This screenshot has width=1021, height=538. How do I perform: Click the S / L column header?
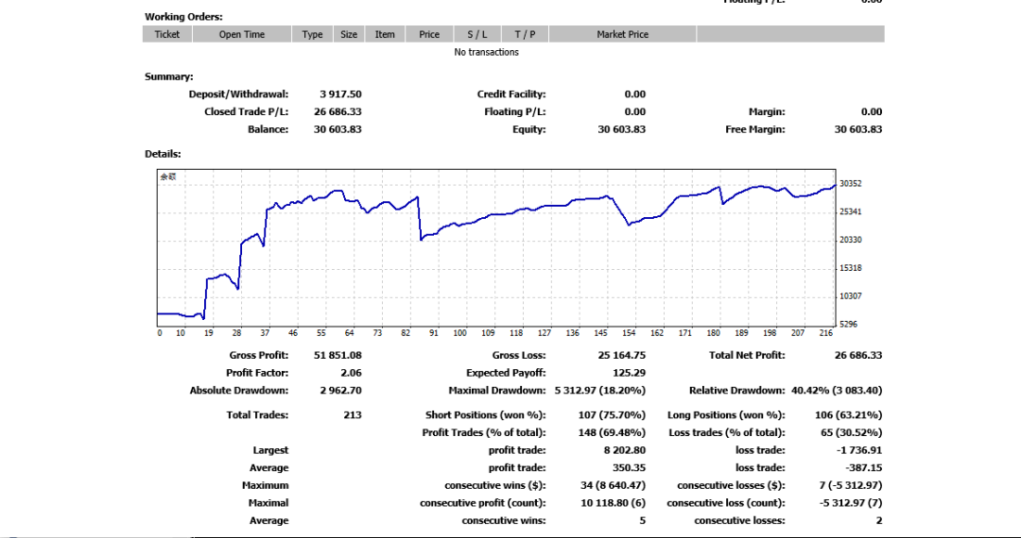coord(477,34)
